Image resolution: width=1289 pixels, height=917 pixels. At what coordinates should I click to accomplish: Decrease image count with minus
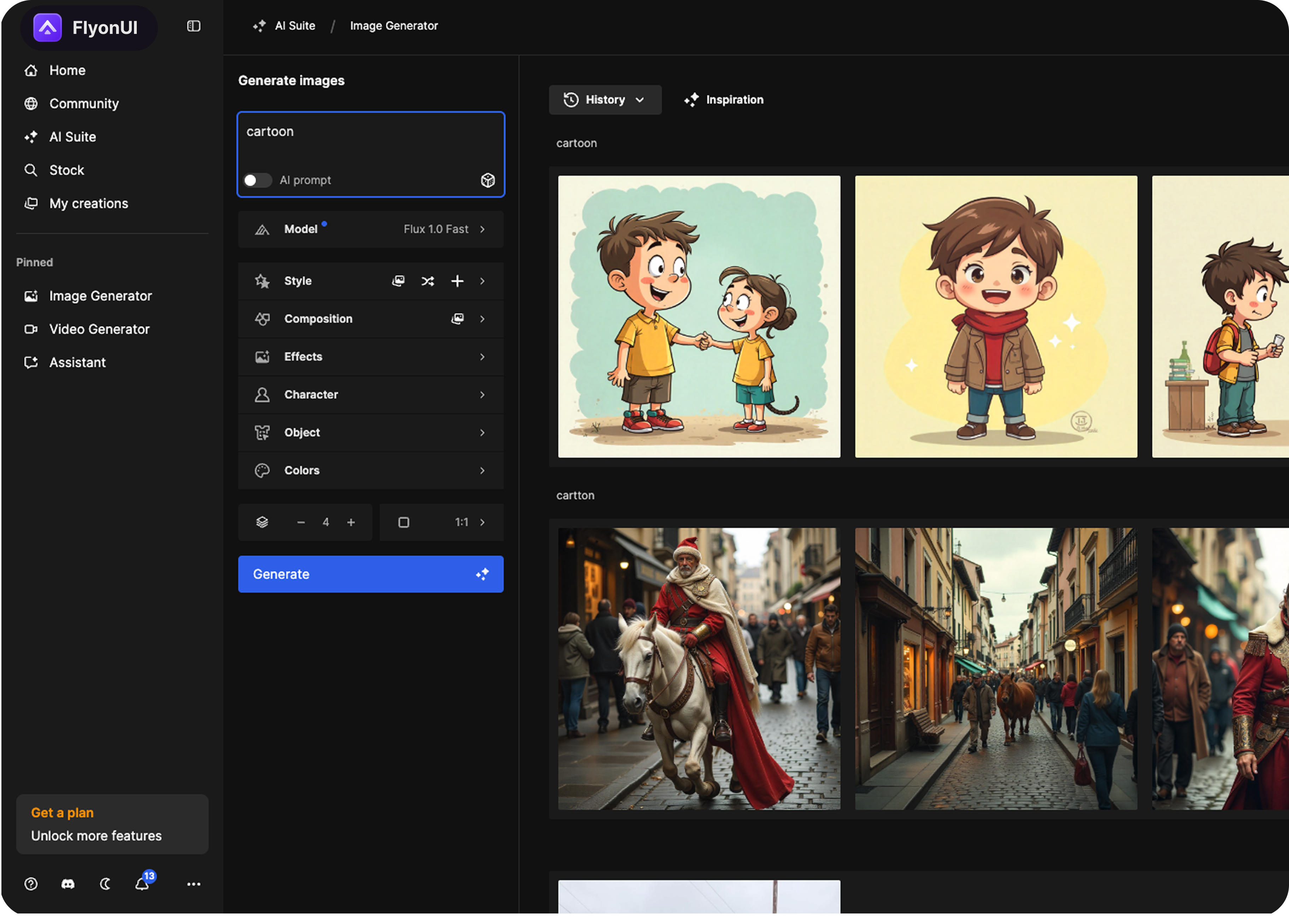point(301,523)
